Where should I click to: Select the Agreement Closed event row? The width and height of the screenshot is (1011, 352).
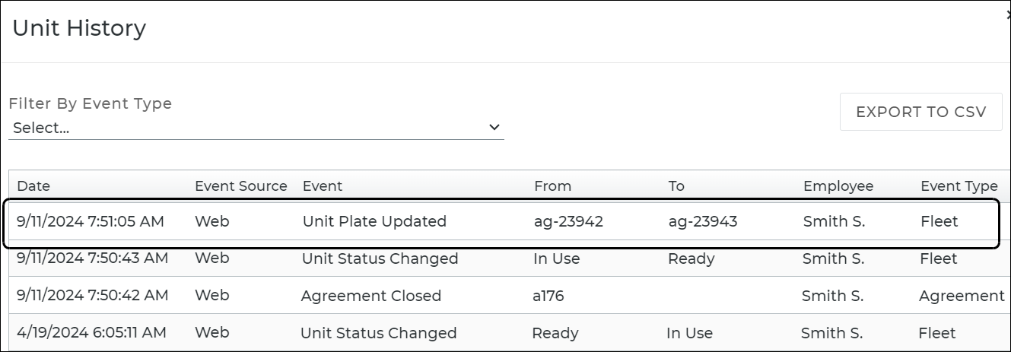point(371,296)
